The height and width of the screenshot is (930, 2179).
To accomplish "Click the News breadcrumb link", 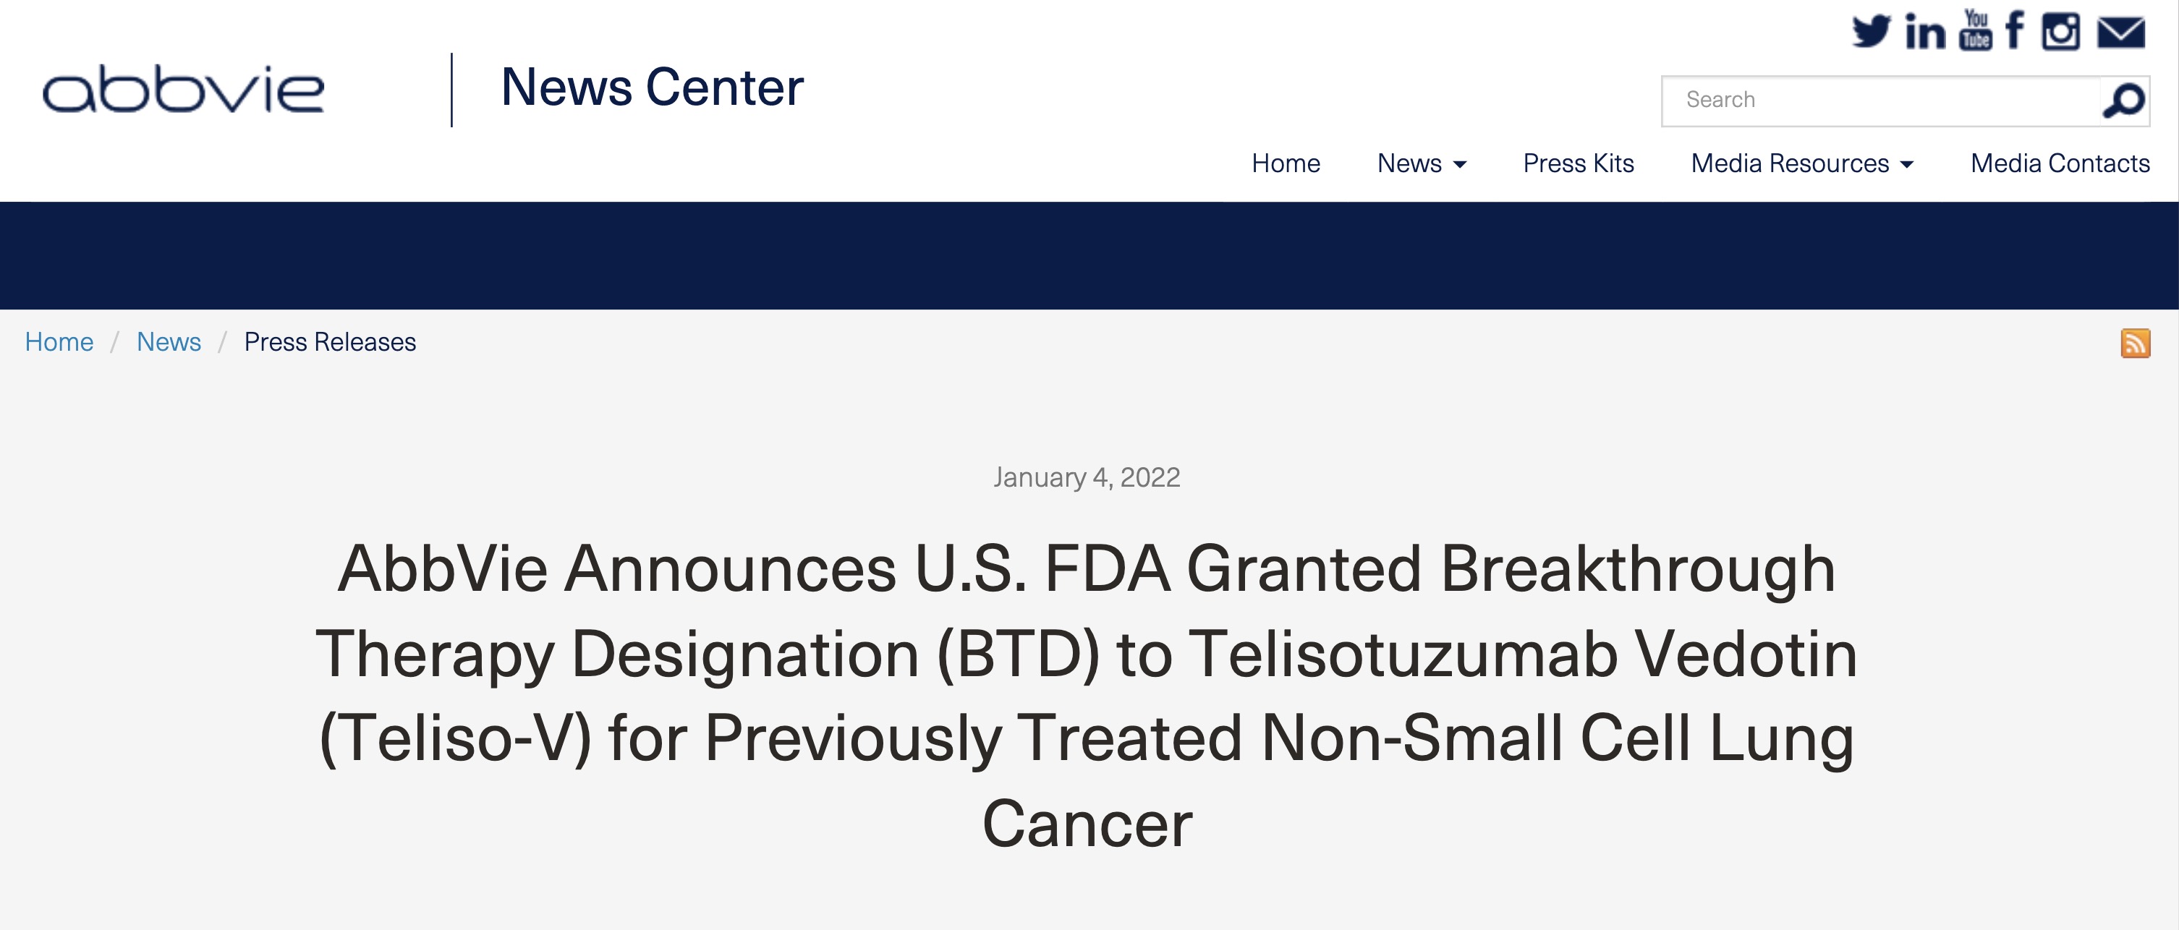I will coord(169,341).
